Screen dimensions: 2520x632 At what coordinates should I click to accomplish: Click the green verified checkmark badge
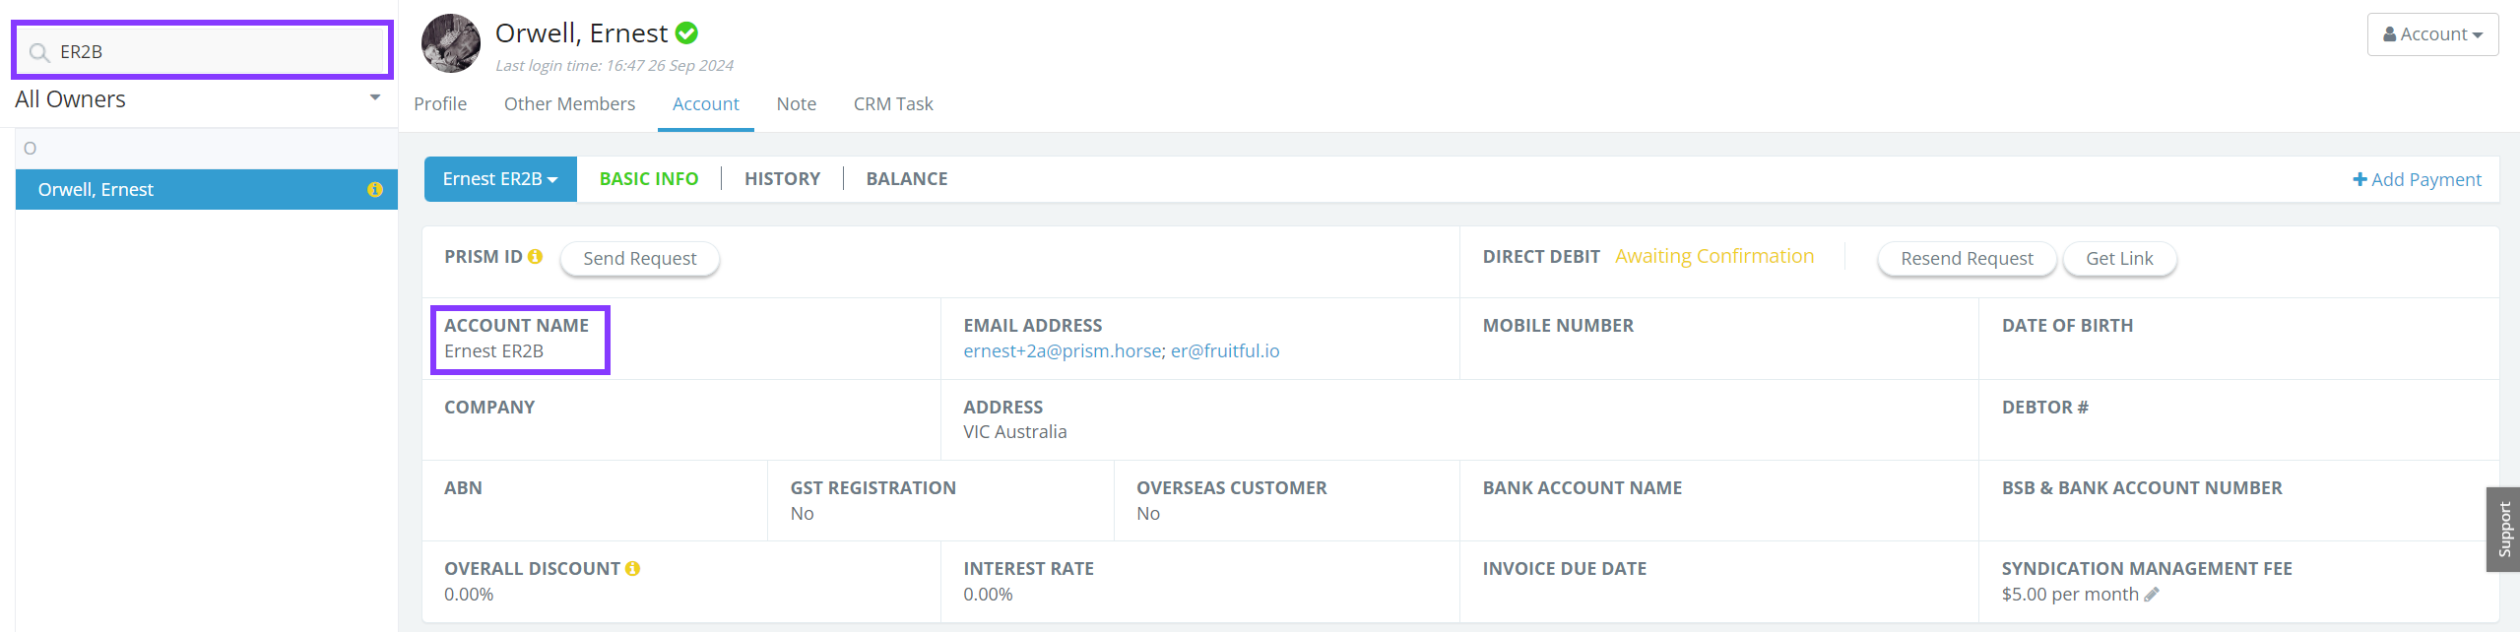point(687,33)
